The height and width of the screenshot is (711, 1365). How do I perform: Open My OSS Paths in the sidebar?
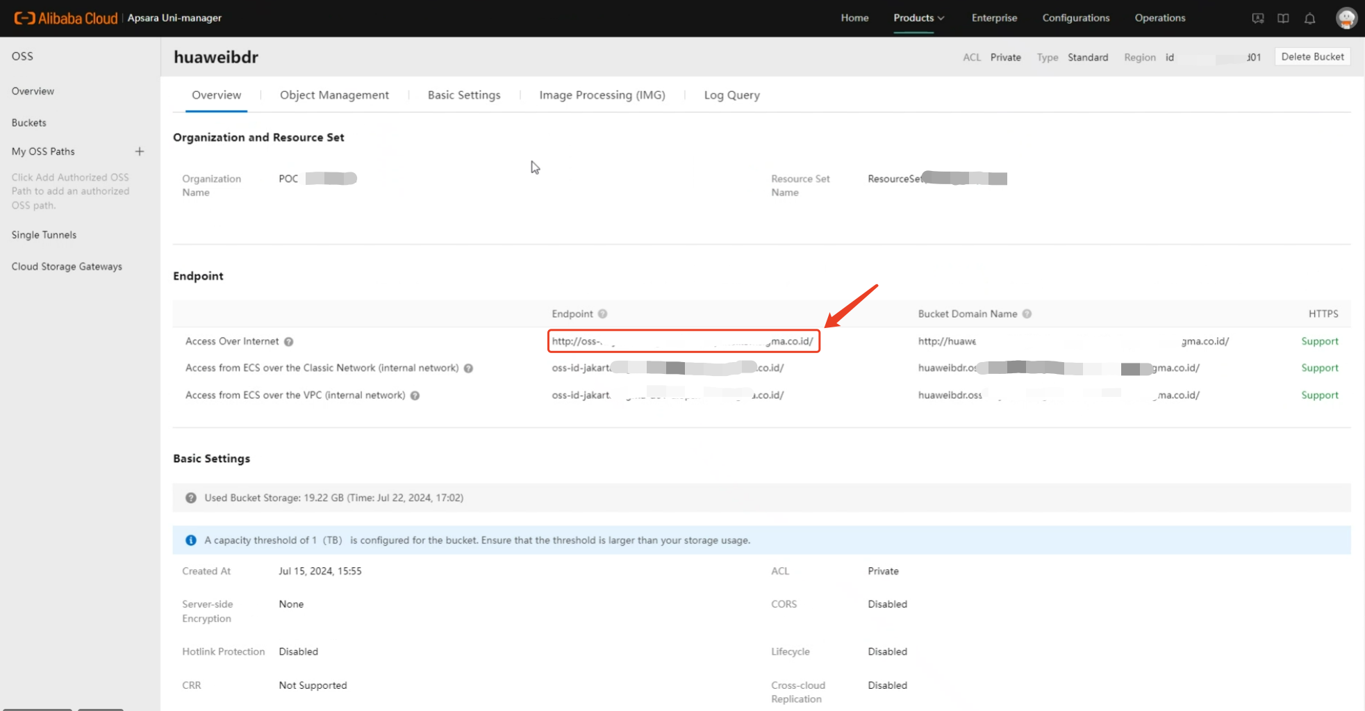[43, 152]
